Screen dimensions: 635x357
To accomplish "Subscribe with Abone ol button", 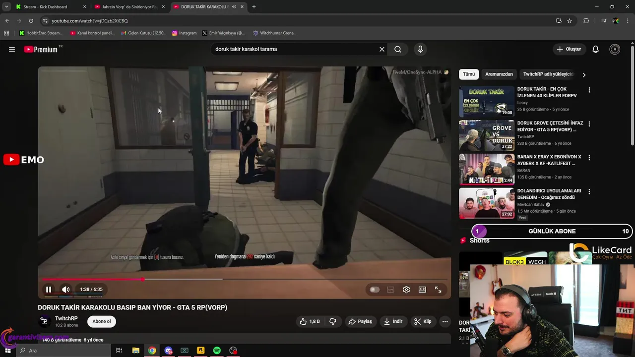I will [x=102, y=321].
